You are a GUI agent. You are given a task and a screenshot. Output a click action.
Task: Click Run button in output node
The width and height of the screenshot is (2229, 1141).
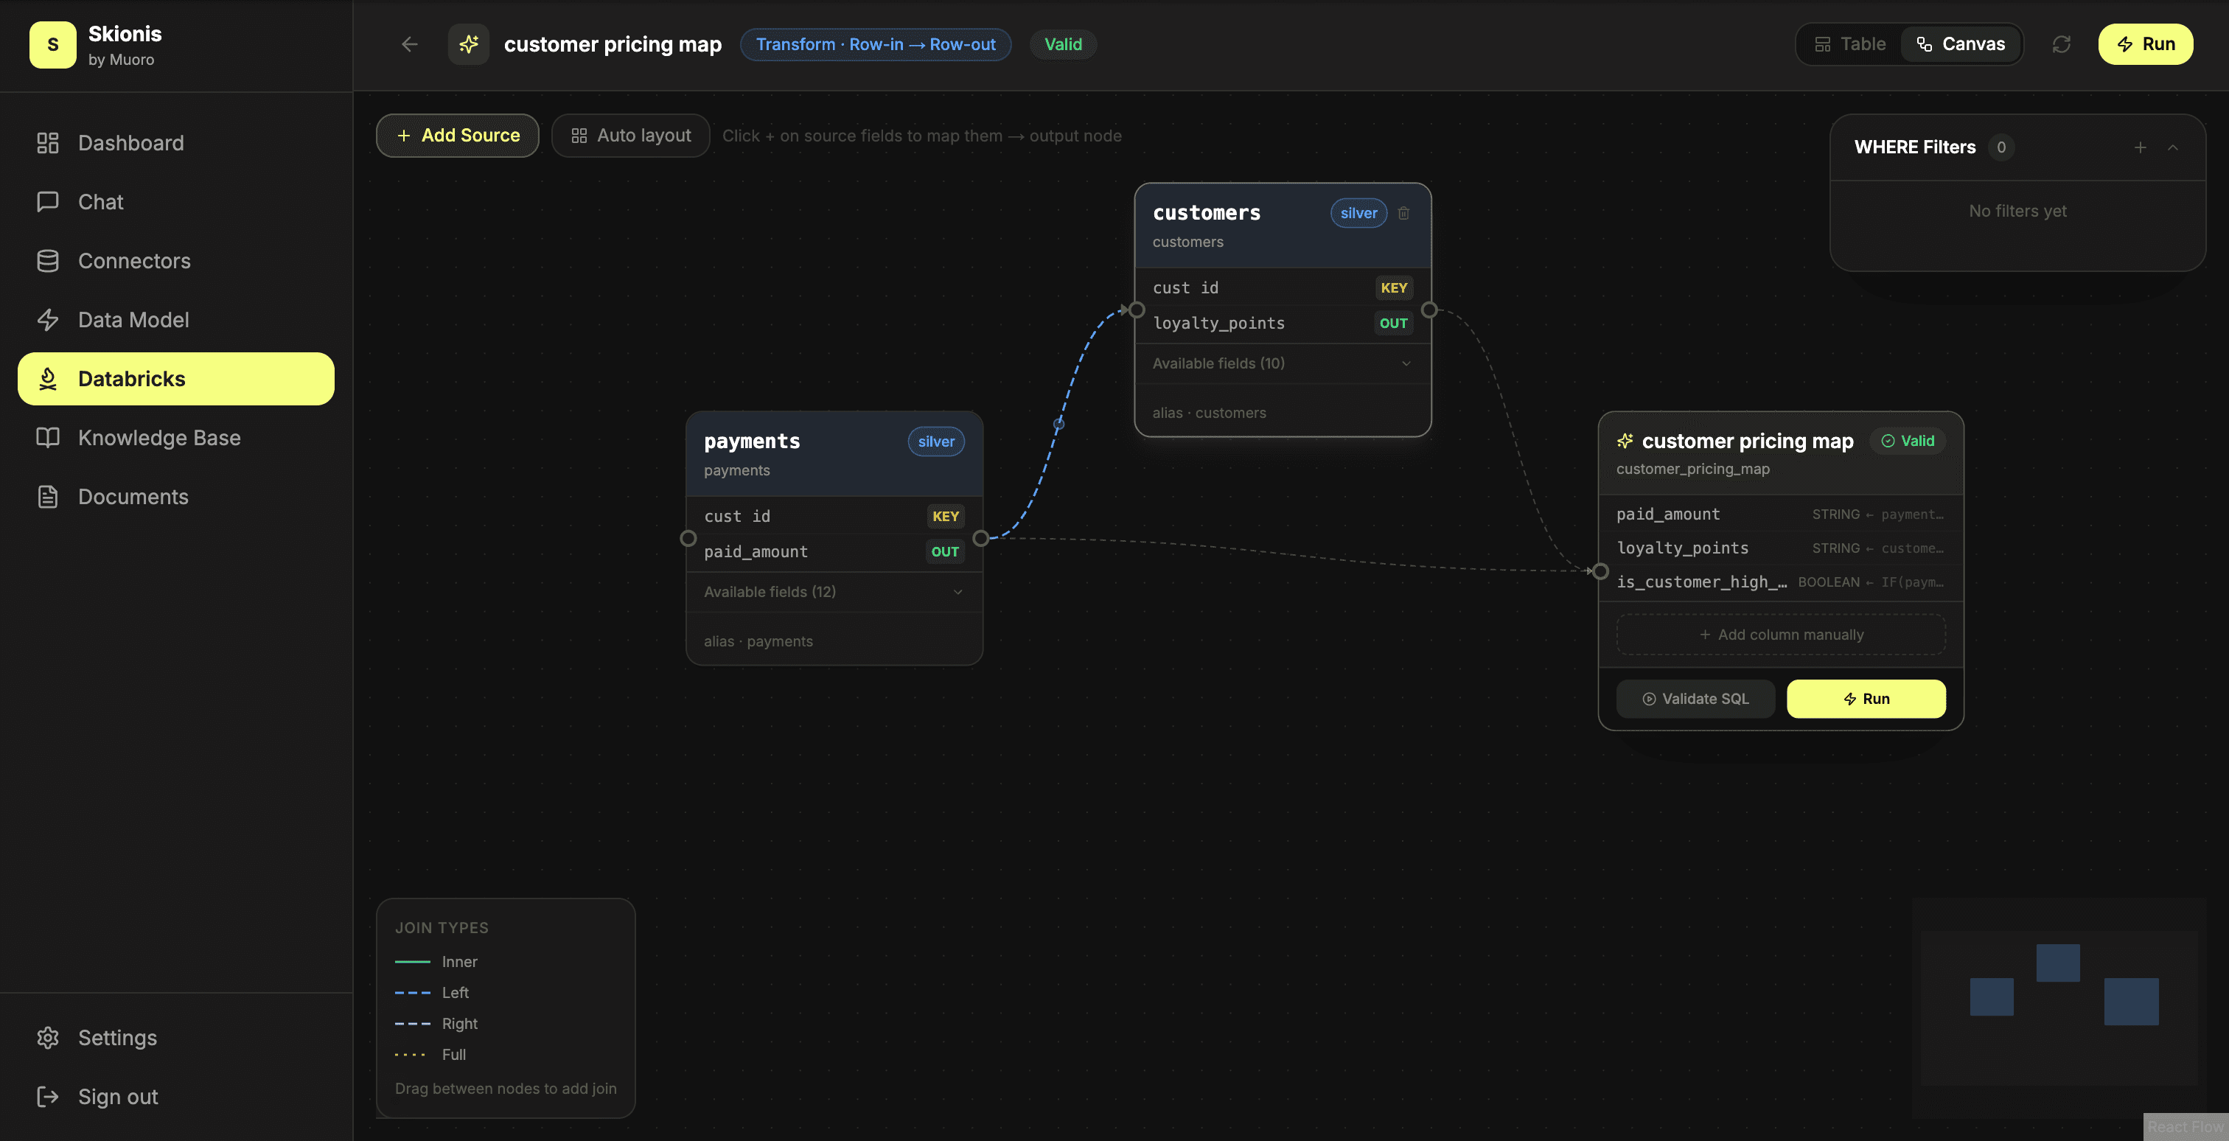pyautogui.click(x=1866, y=698)
